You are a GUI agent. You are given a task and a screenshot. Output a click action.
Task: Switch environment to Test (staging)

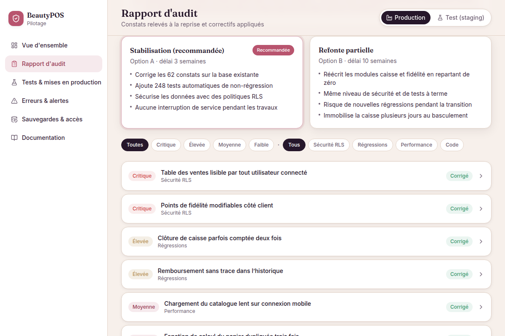pos(461,18)
